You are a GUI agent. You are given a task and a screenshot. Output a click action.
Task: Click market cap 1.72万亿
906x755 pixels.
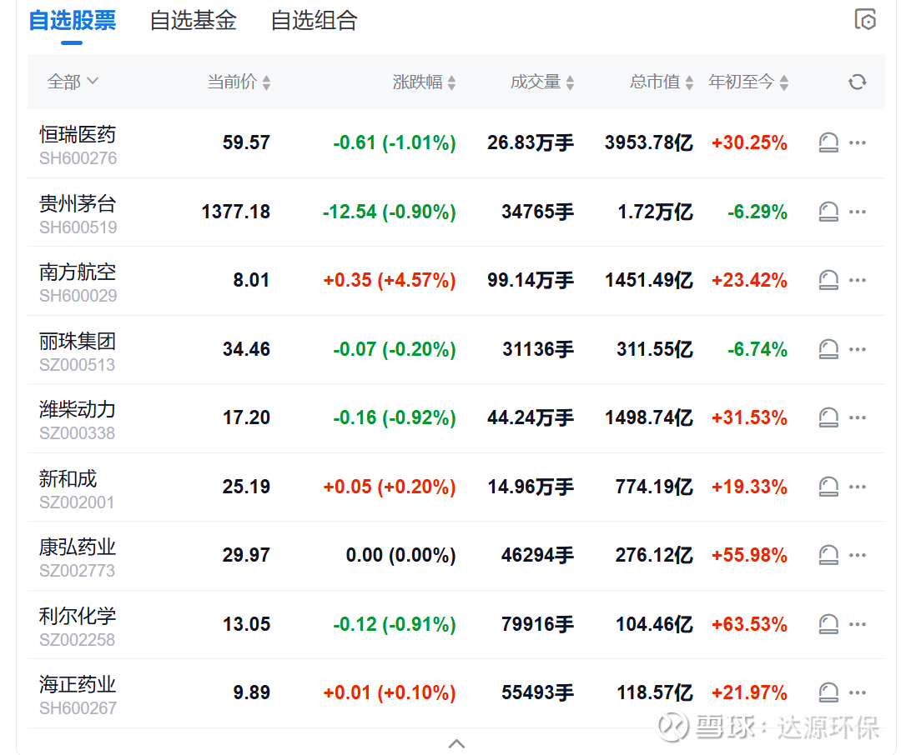(655, 212)
